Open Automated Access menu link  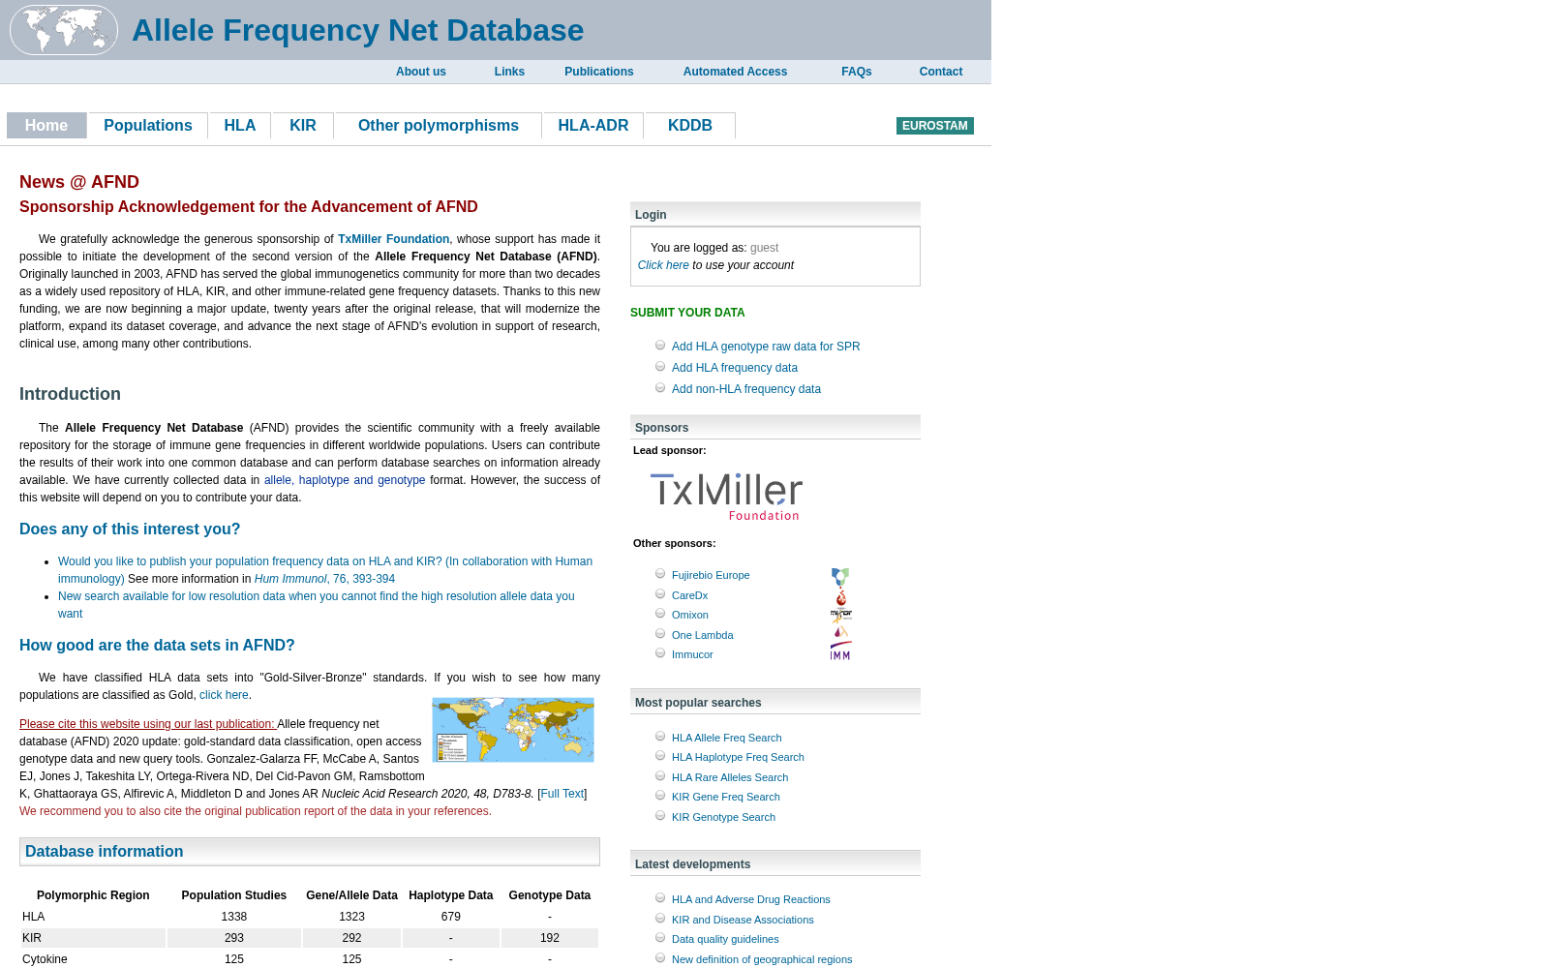(735, 72)
